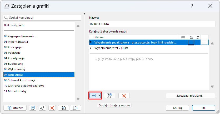Screen dimensions: 220x114
Task: Select the Wypełnienia stref - puste rule
Action: pyautogui.click(x=111, y=48)
